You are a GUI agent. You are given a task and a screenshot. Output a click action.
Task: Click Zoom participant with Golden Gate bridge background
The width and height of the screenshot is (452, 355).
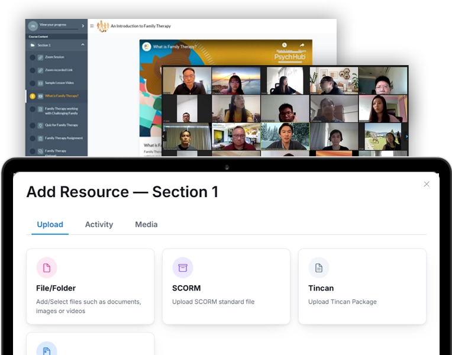[236, 80]
